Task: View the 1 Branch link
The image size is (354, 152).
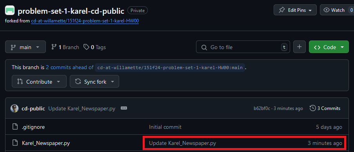Action: pyautogui.click(x=65, y=47)
